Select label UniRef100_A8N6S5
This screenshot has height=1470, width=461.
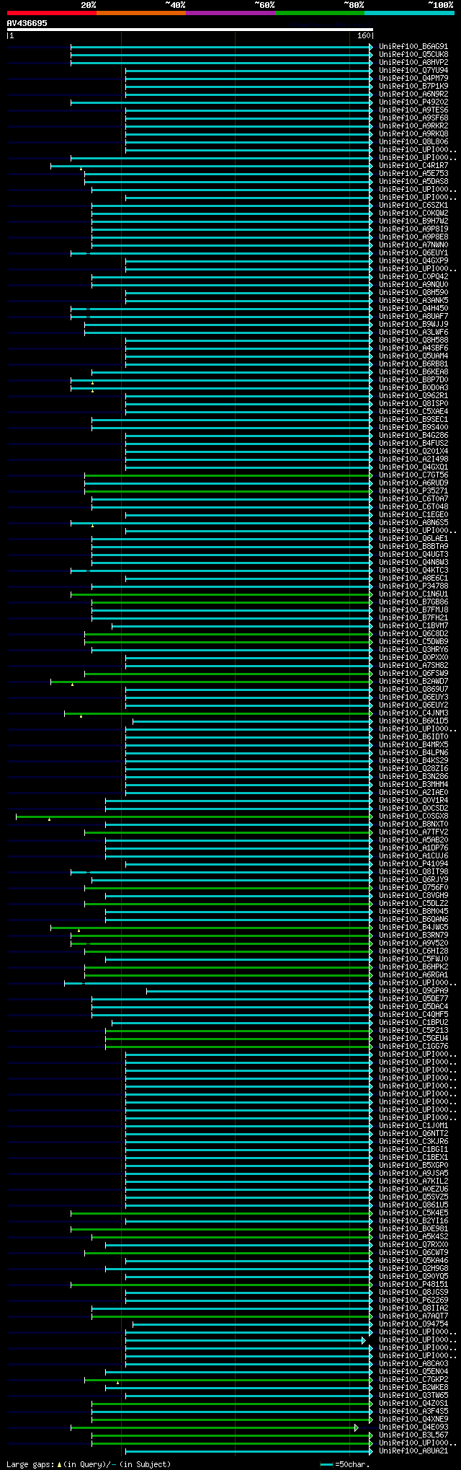[413, 523]
